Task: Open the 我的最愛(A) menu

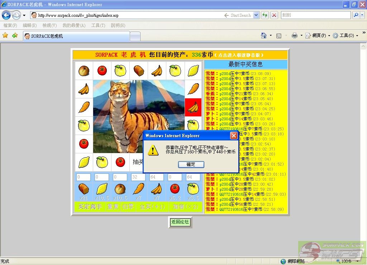Action: click(x=74, y=25)
